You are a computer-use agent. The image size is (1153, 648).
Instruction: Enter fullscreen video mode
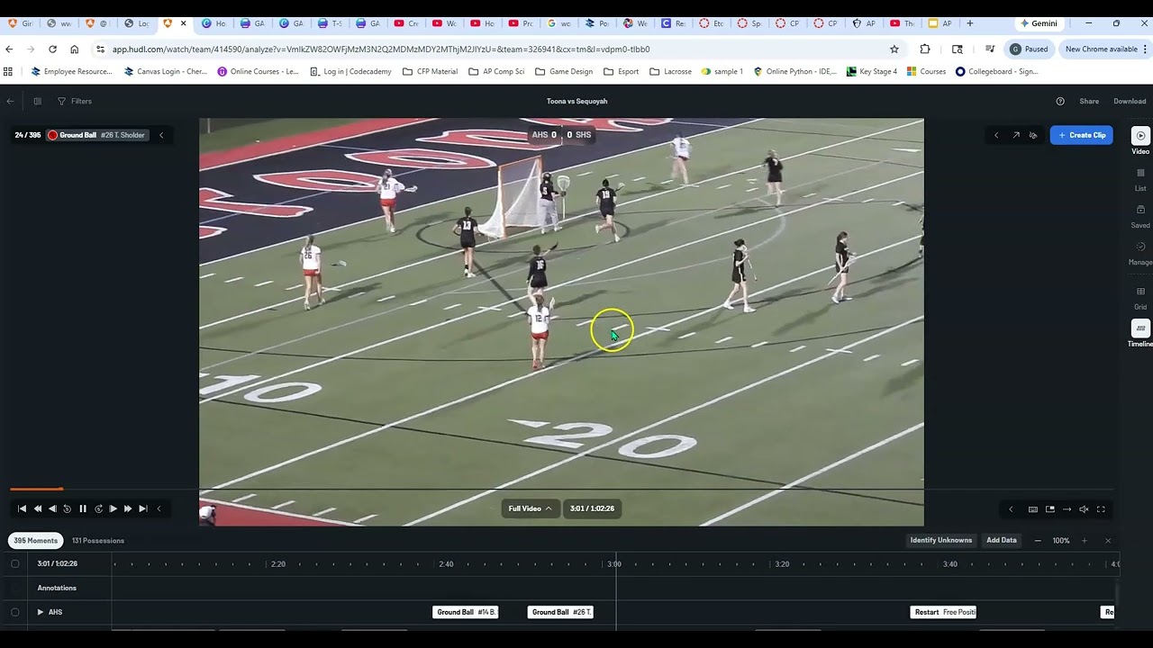point(1101,509)
